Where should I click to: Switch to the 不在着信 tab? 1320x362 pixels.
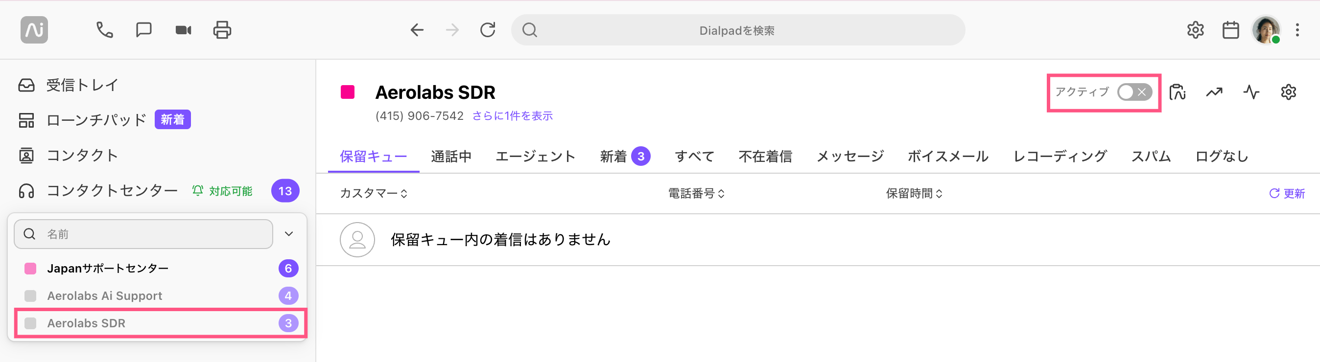pyautogui.click(x=766, y=156)
